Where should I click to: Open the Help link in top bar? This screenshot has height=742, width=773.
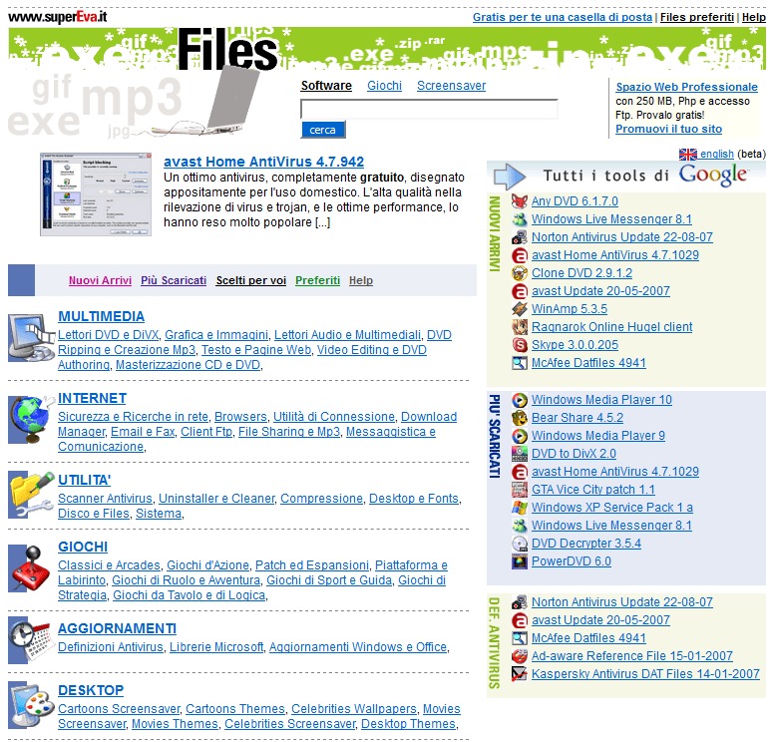754,17
